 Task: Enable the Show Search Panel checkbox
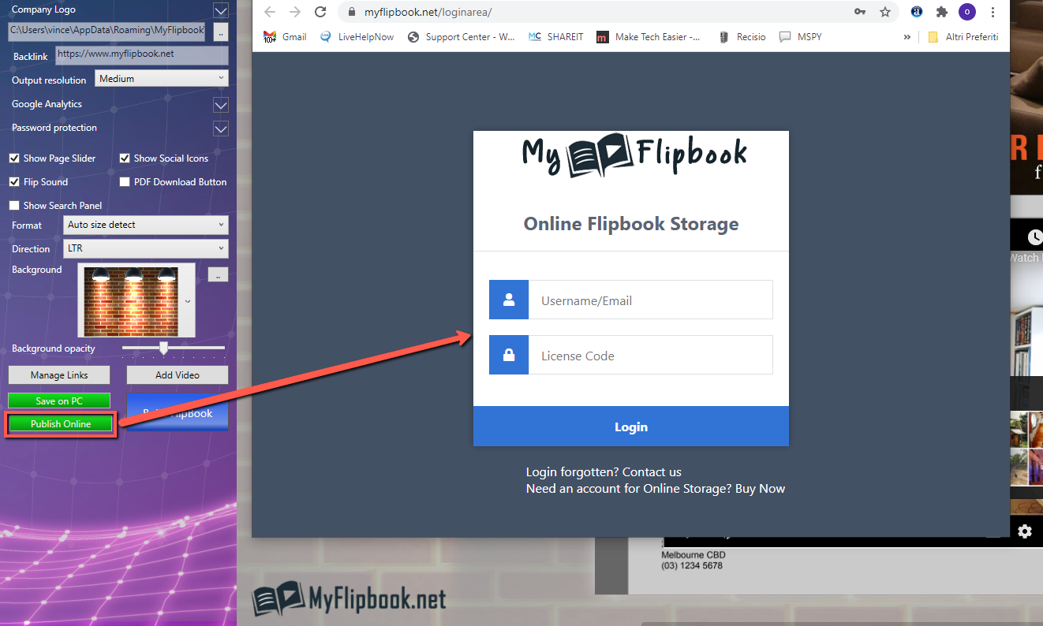(13, 205)
